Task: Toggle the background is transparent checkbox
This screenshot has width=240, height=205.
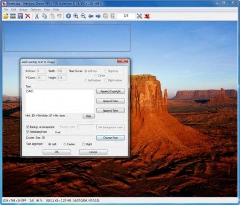Action: tap(27, 126)
